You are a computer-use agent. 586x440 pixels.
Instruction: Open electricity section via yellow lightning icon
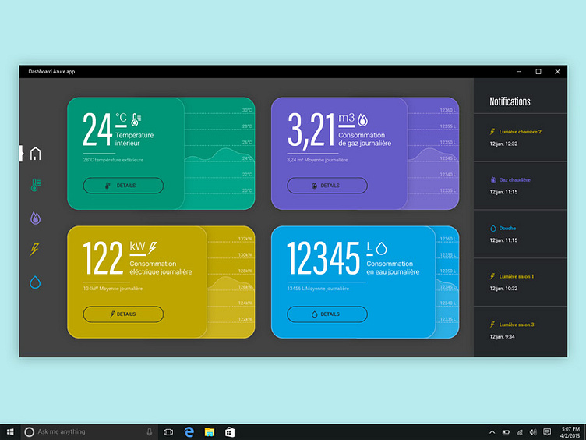pyautogui.click(x=35, y=250)
